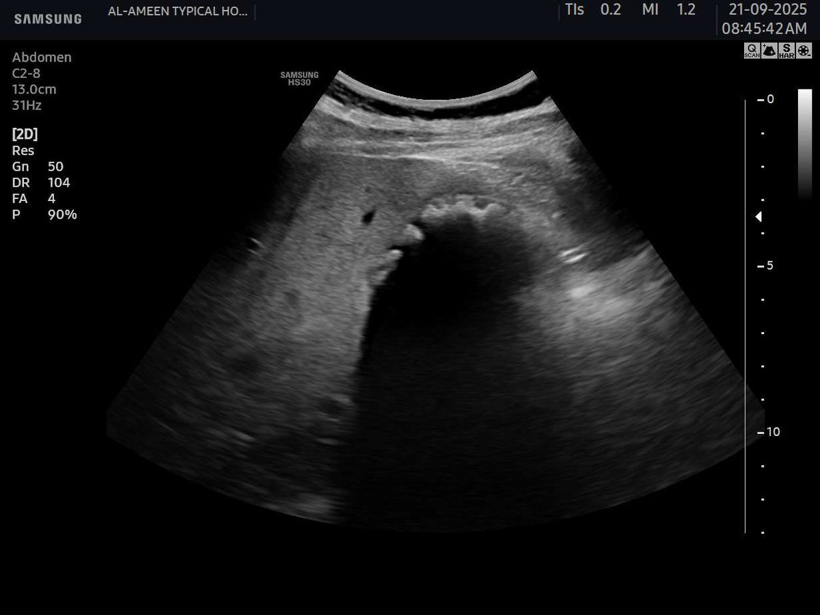
Task: Click the Samsung logo in header
Action: pos(48,19)
